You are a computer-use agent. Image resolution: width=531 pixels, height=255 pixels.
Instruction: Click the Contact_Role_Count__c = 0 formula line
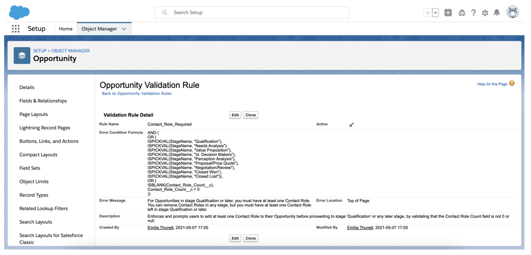click(x=173, y=189)
